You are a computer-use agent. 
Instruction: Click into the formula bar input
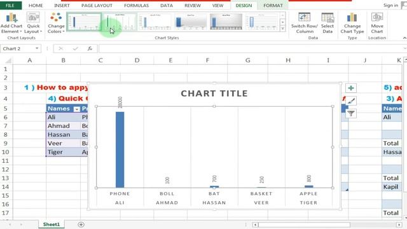(251, 48)
